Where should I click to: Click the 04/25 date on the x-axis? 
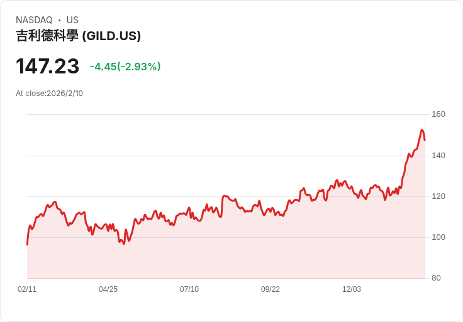108,289
